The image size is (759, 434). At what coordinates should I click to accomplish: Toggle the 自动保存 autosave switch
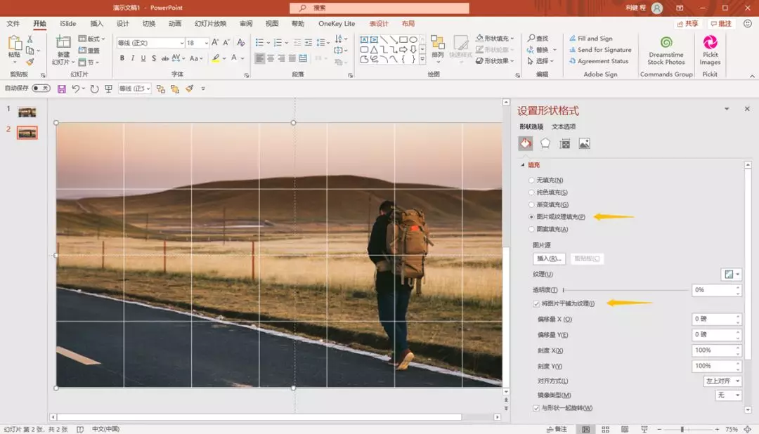tap(41, 88)
